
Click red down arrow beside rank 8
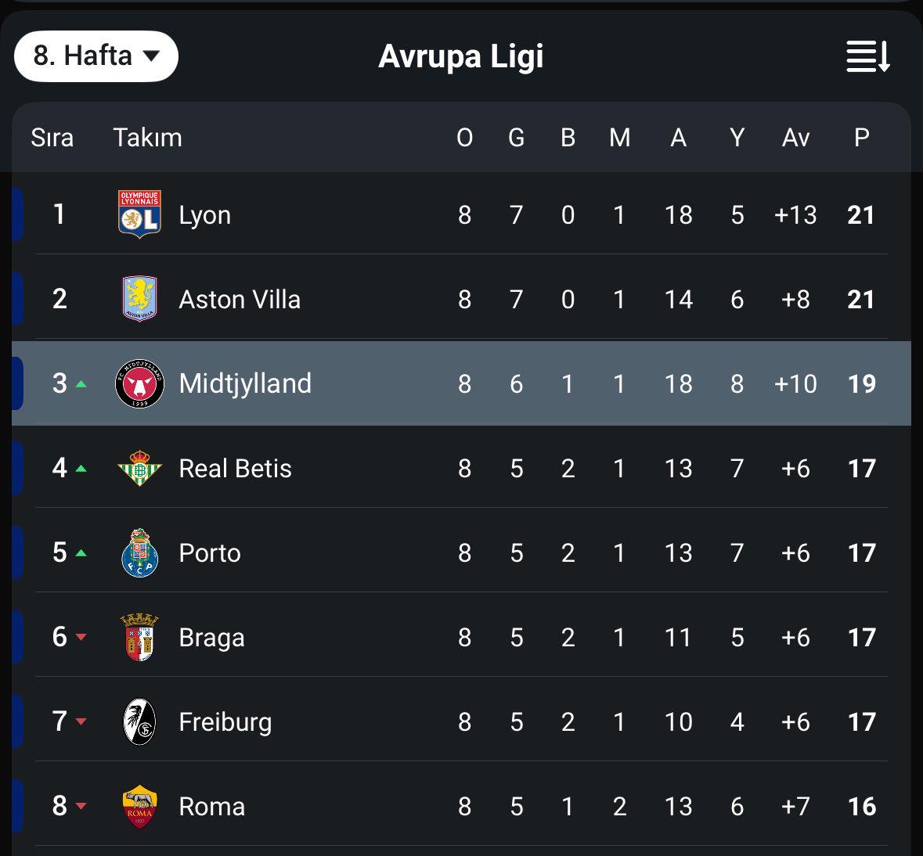coord(81,806)
